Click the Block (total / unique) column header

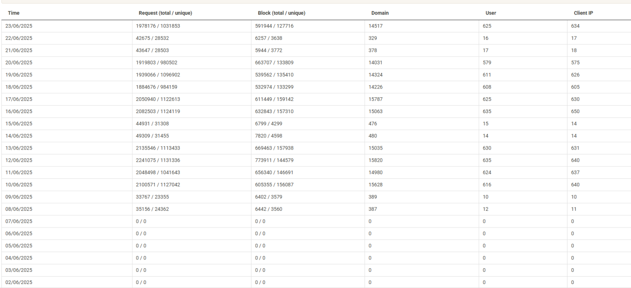281,13
